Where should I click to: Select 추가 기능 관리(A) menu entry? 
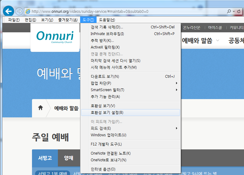click(x=130, y=97)
